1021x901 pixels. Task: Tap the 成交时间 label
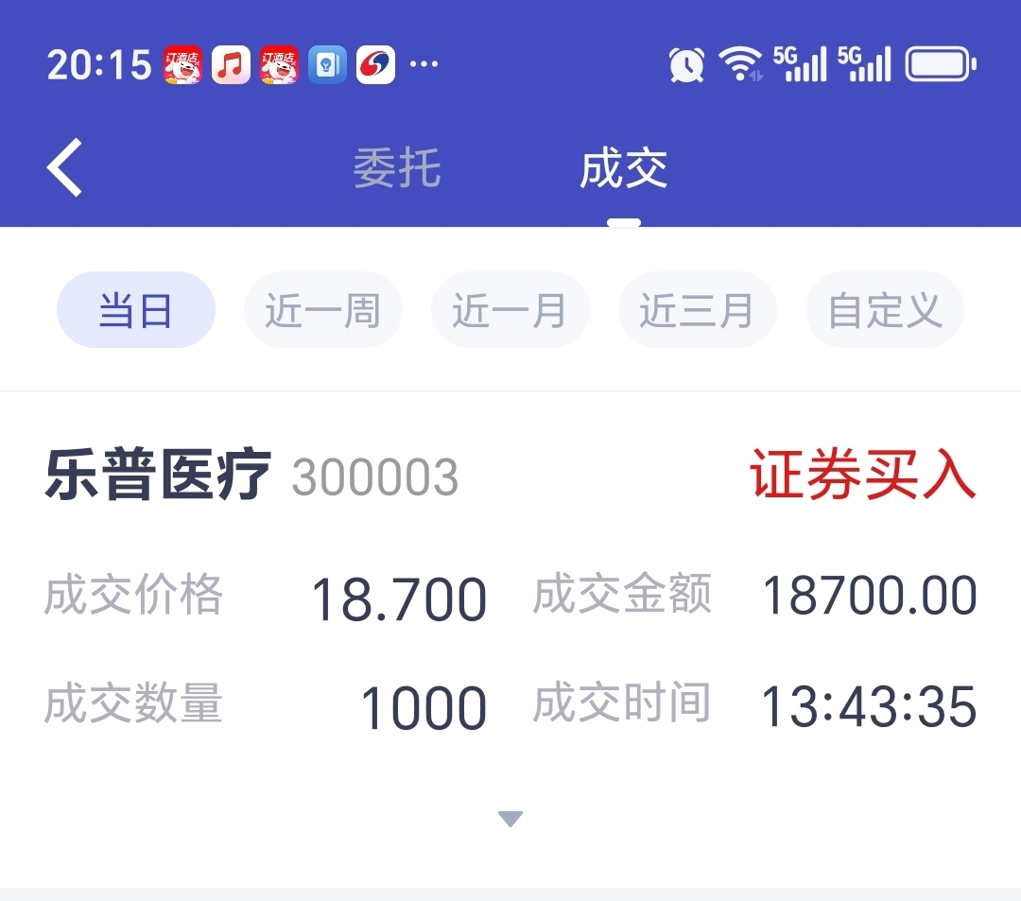pos(622,702)
